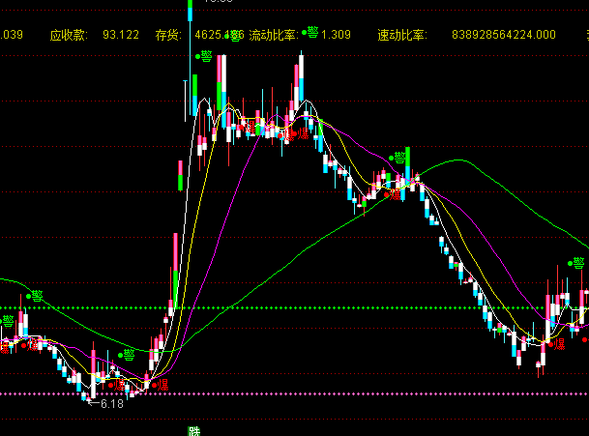Image resolution: width=589 pixels, height=436 pixels.
Task: Click the red 爆 marker near right edge
Action: click(x=584, y=339)
